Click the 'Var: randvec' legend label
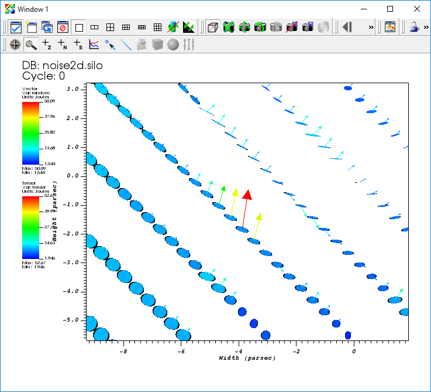431x392 pixels. pos(36,93)
